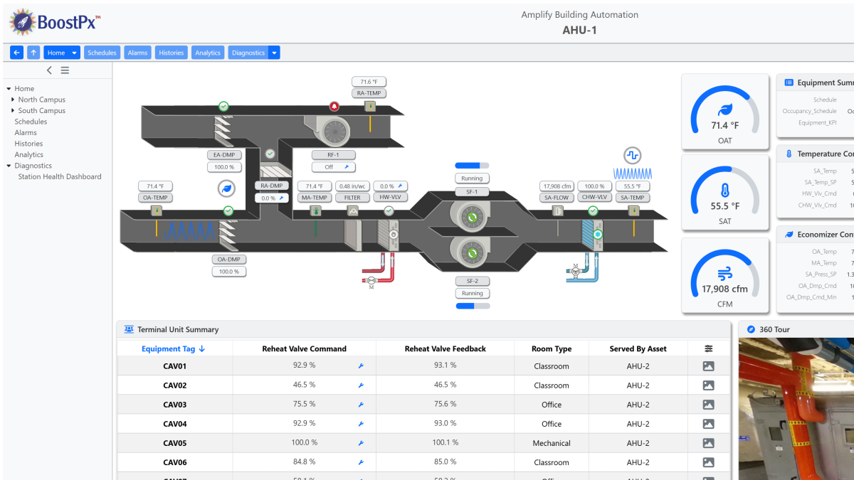Click the blue back arrow button
Screen dimensions: 854x480
(x=16, y=53)
